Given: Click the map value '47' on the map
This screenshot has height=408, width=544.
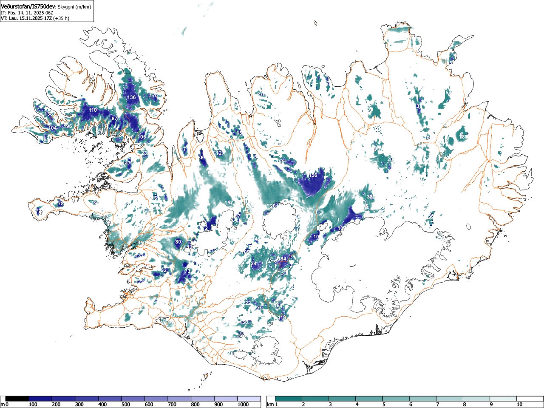Looking at the screenshot, I should point(128,163).
